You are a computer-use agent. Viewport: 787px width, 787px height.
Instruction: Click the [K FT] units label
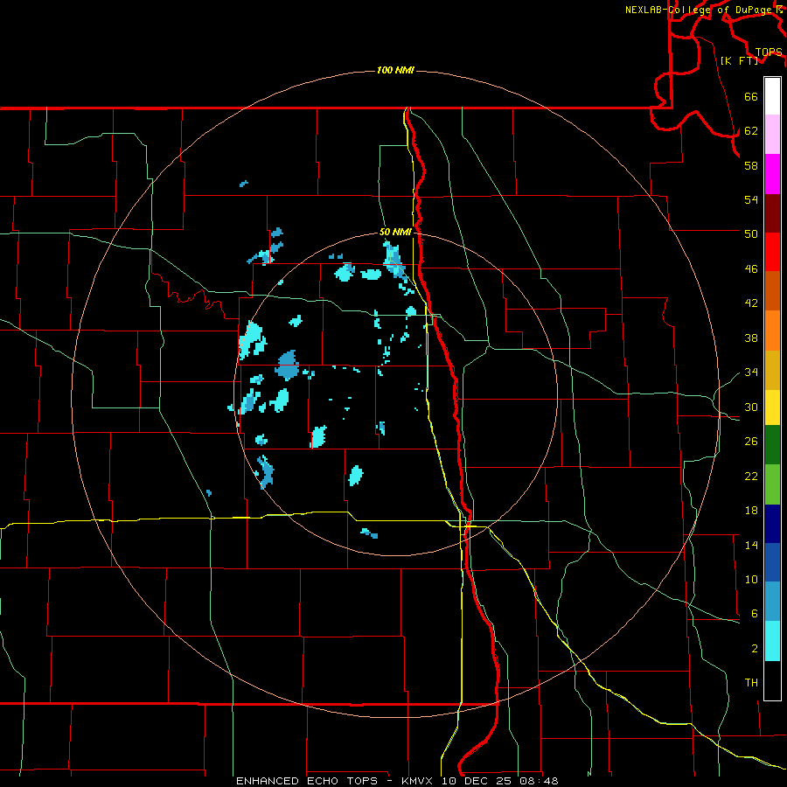739,60
